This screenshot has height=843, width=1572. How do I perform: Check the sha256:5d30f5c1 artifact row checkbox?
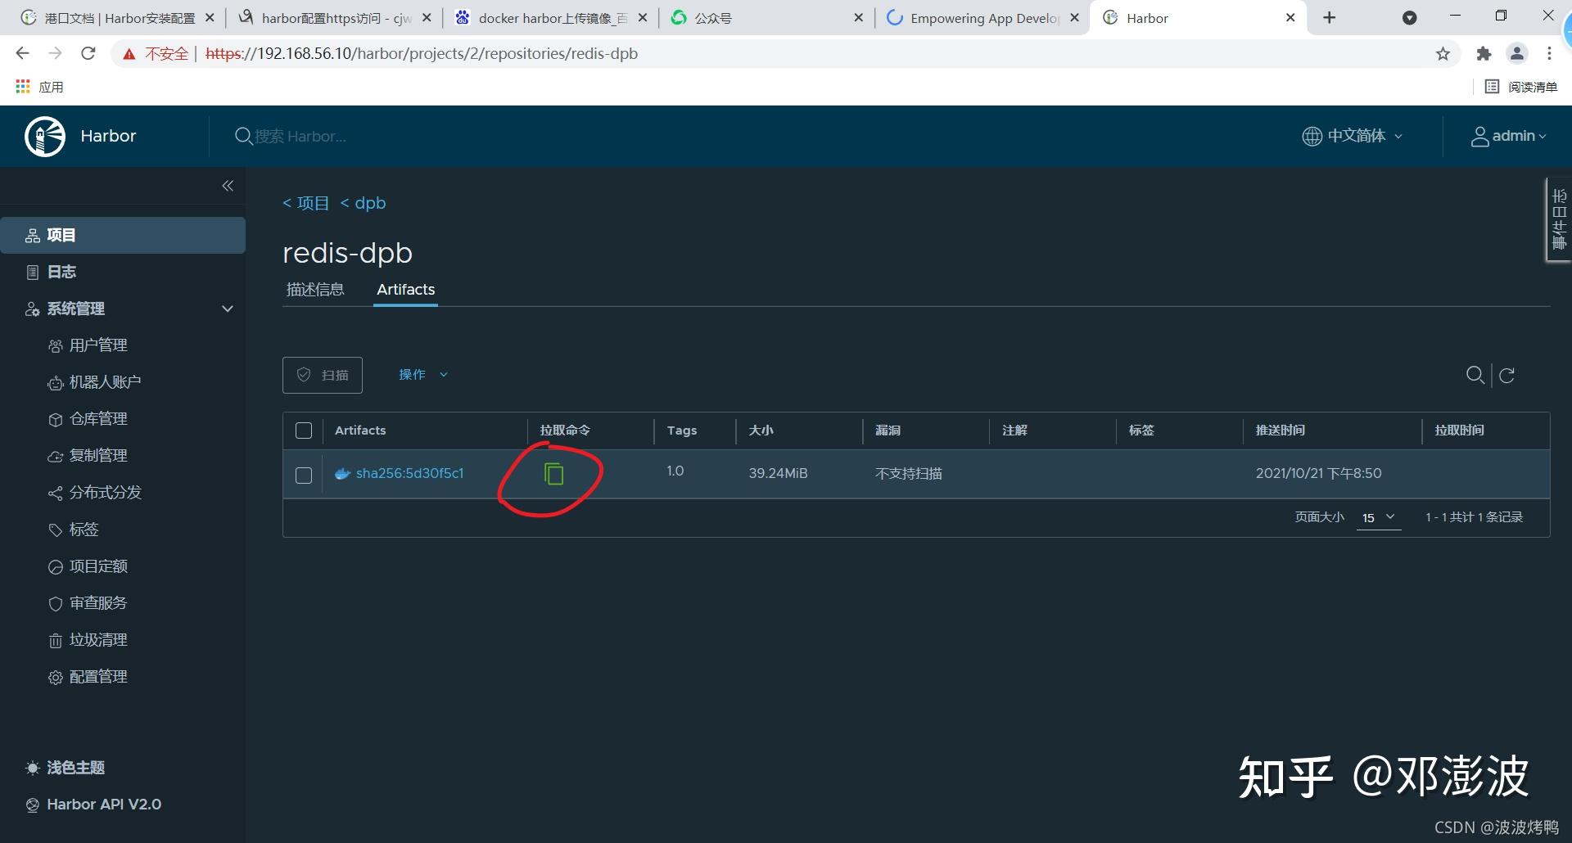303,475
